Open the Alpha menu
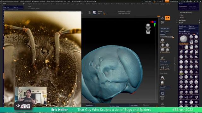202x113 pixels. (x=30, y=4)
